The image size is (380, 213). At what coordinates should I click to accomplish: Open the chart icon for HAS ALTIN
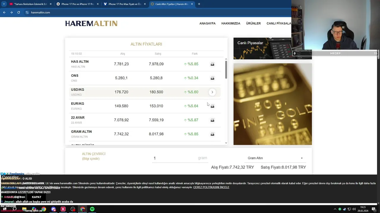pos(212,64)
